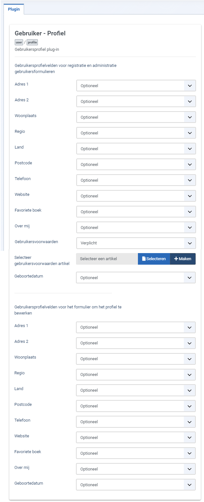Click the Selecteren article button

click(154, 259)
